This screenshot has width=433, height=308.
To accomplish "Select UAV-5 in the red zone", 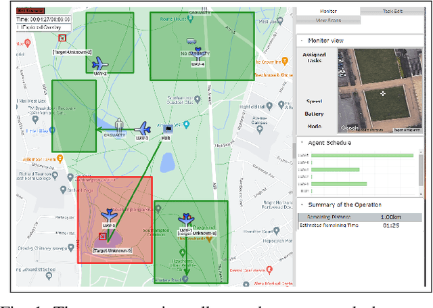I will (x=110, y=216).
